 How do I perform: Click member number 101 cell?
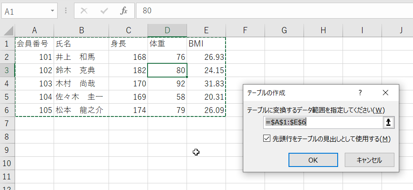35,57
